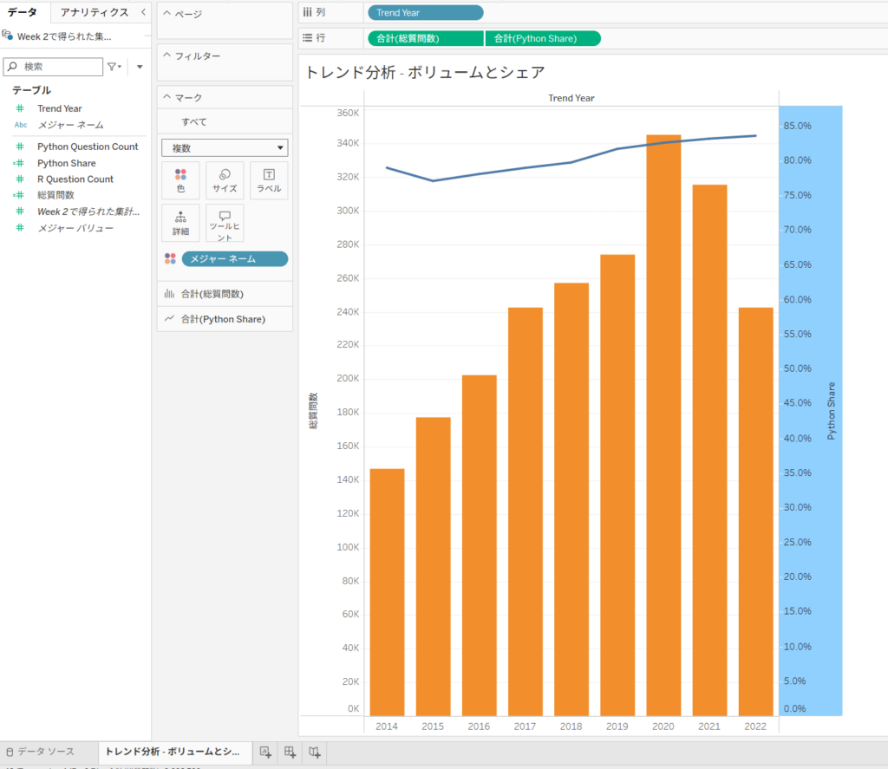Click in the 検索 search field
This screenshot has width=888, height=769.
pyautogui.click(x=61, y=67)
